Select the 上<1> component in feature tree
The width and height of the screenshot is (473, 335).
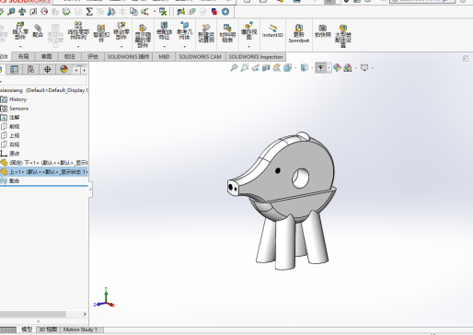(x=44, y=172)
